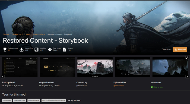This screenshot has height=104, width=190.
Task: Open the events list screenshot thumbnail
Action: click(20, 67)
